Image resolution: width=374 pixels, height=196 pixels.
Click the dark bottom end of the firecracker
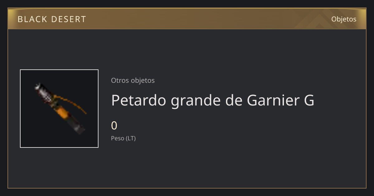tap(78, 127)
